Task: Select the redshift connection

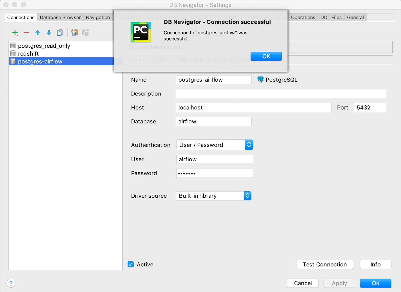Action: coord(65,53)
